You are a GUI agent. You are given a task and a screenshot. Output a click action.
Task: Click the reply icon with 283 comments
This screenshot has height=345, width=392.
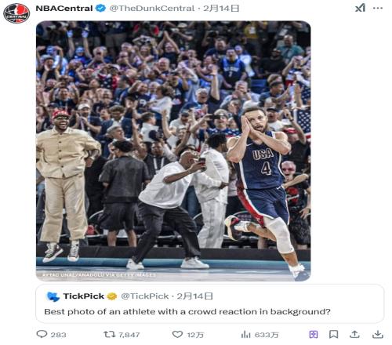click(x=42, y=334)
